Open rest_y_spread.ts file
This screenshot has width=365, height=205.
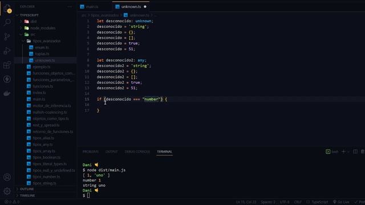46,125
